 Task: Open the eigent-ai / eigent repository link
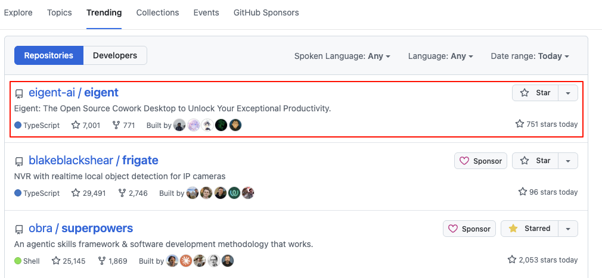(73, 92)
